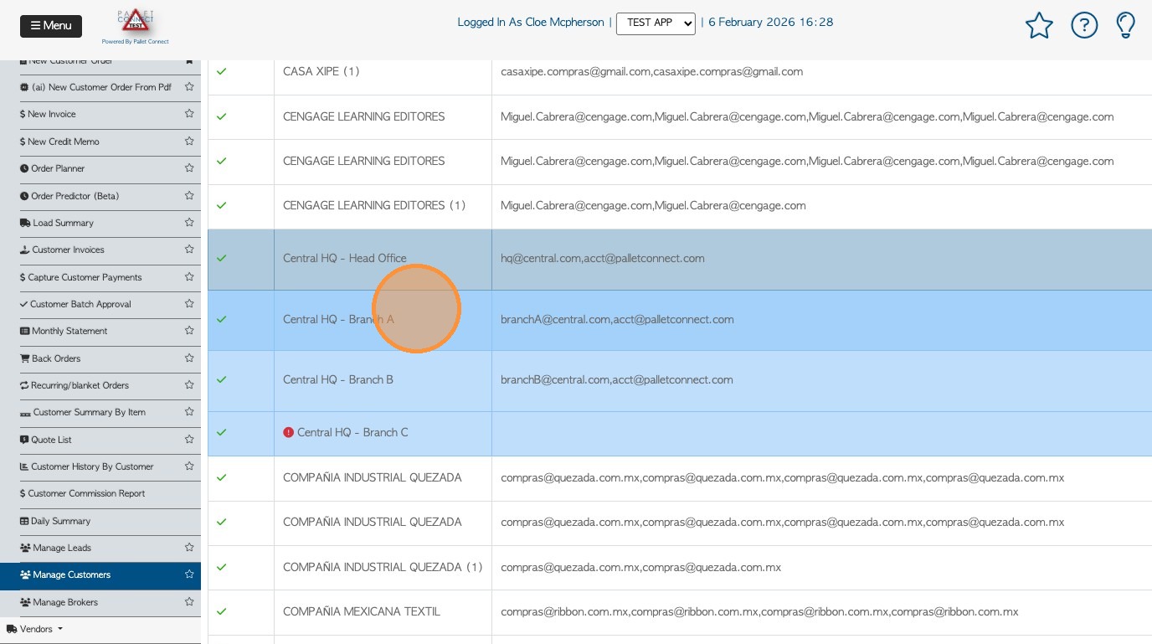1152x644 pixels.
Task: Click the branchB@central.com email cell
Action: pos(821,380)
